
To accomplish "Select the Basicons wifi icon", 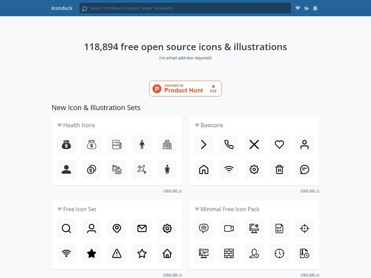I will (229, 170).
